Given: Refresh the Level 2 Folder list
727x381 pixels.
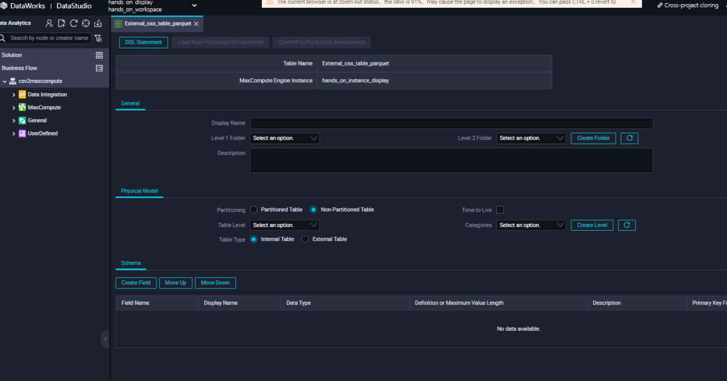Looking at the screenshot, I should (x=629, y=138).
